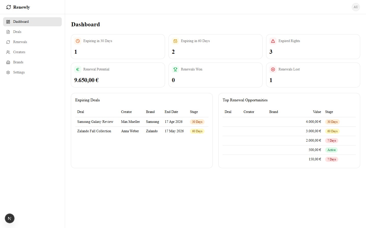Click the clock icon on Expiring in 30 Days

click(78, 41)
